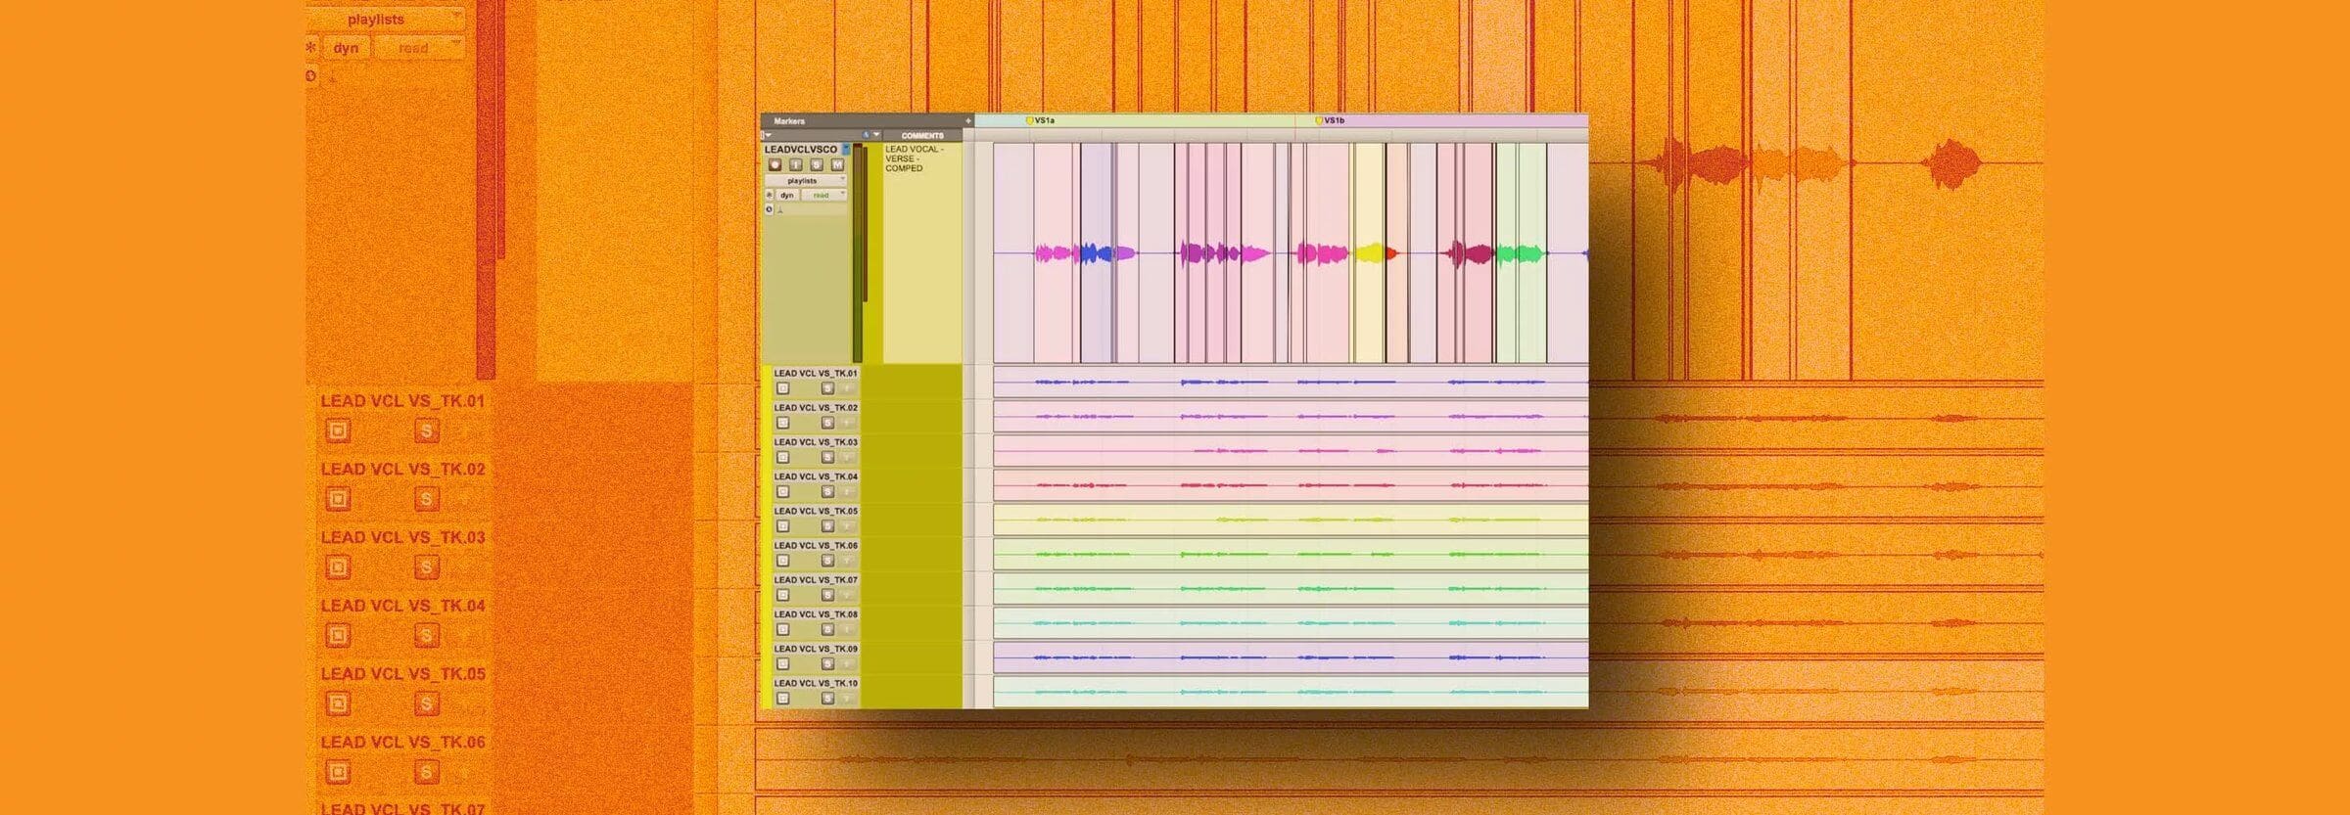The image size is (2350, 815).
Task: Promote VS_TK.04 selection with up arrow
Action: click(x=848, y=491)
